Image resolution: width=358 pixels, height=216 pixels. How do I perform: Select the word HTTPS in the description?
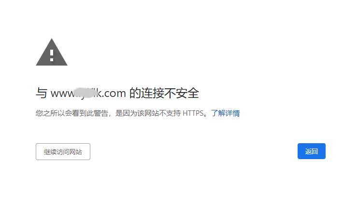coord(193,113)
